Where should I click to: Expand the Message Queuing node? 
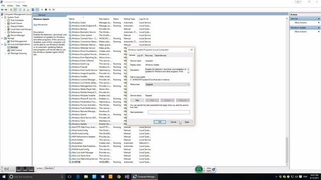(6, 53)
